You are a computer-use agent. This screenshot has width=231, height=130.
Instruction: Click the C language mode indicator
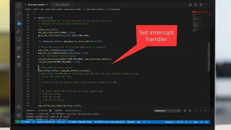191,122
